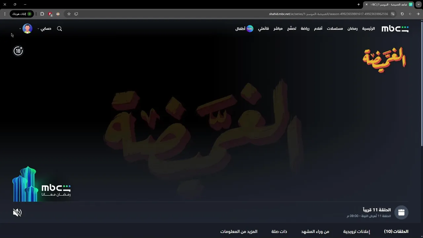Screen dimensions: 423x238
Task: Select the الحلقات (10) tab
Action: point(396,231)
